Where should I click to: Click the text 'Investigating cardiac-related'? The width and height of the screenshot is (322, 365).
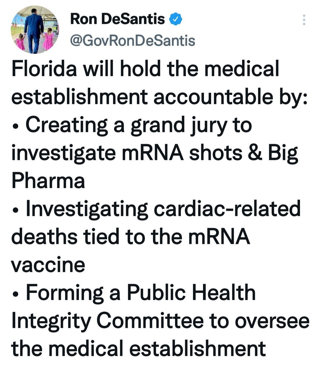tap(163, 209)
